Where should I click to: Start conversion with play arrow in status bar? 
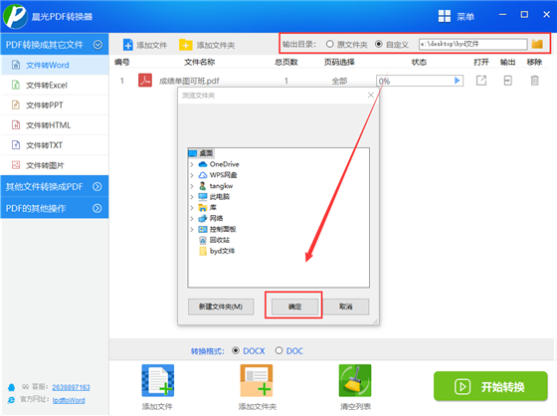[458, 81]
